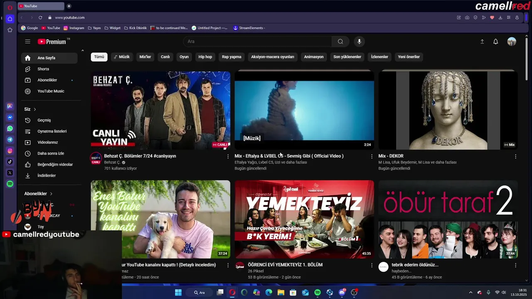Open Telegram in the Opera sidebar

point(10,140)
